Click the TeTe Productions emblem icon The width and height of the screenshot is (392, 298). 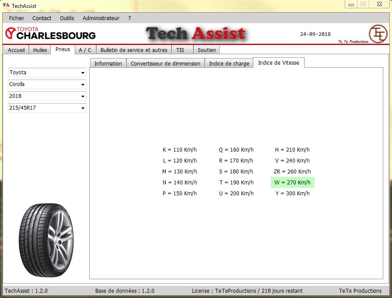pos(378,34)
